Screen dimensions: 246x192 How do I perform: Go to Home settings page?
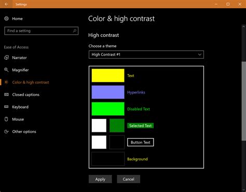click(x=17, y=19)
